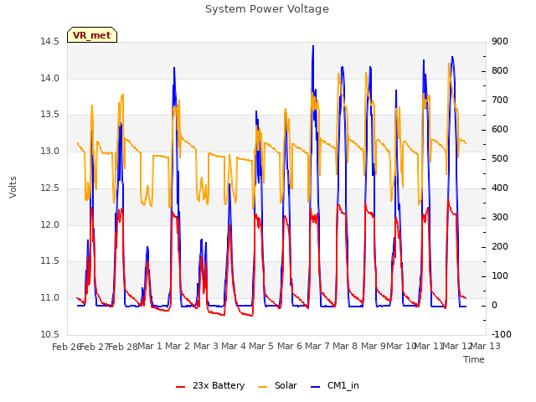Click the Mar 8 date label
This screenshot has height=402, width=536.
pos(345,347)
